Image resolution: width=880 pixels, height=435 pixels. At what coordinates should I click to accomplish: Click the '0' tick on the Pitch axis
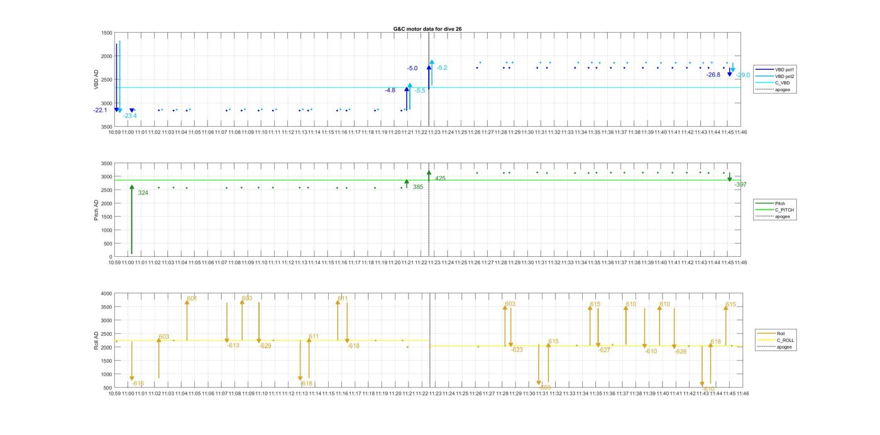coord(111,257)
